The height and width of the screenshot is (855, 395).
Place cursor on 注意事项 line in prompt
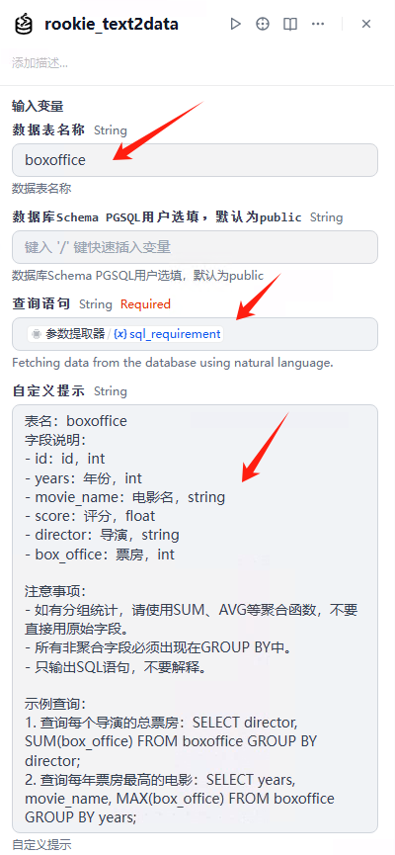[55, 592]
